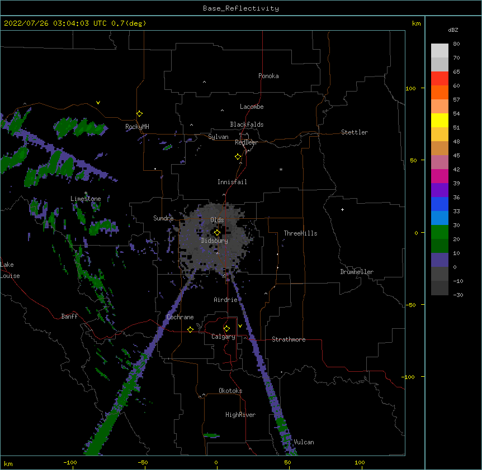Click the Drumheller label

(x=357, y=272)
